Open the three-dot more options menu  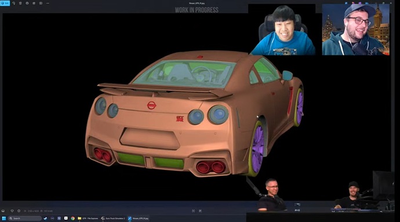tap(48, 3)
